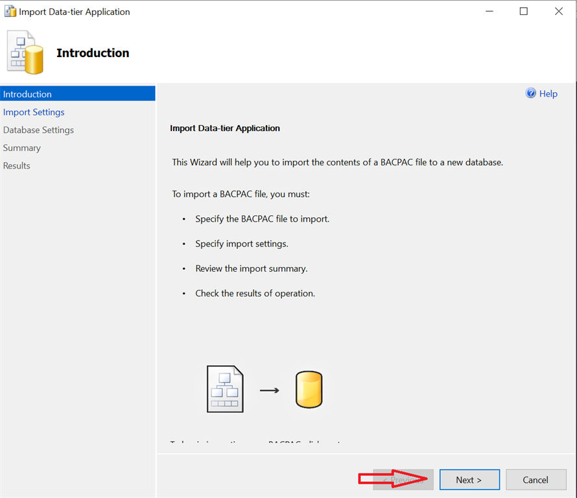Click the arrow between file and database
The height and width of the screenshot is (498, 577).
(269, 390)
